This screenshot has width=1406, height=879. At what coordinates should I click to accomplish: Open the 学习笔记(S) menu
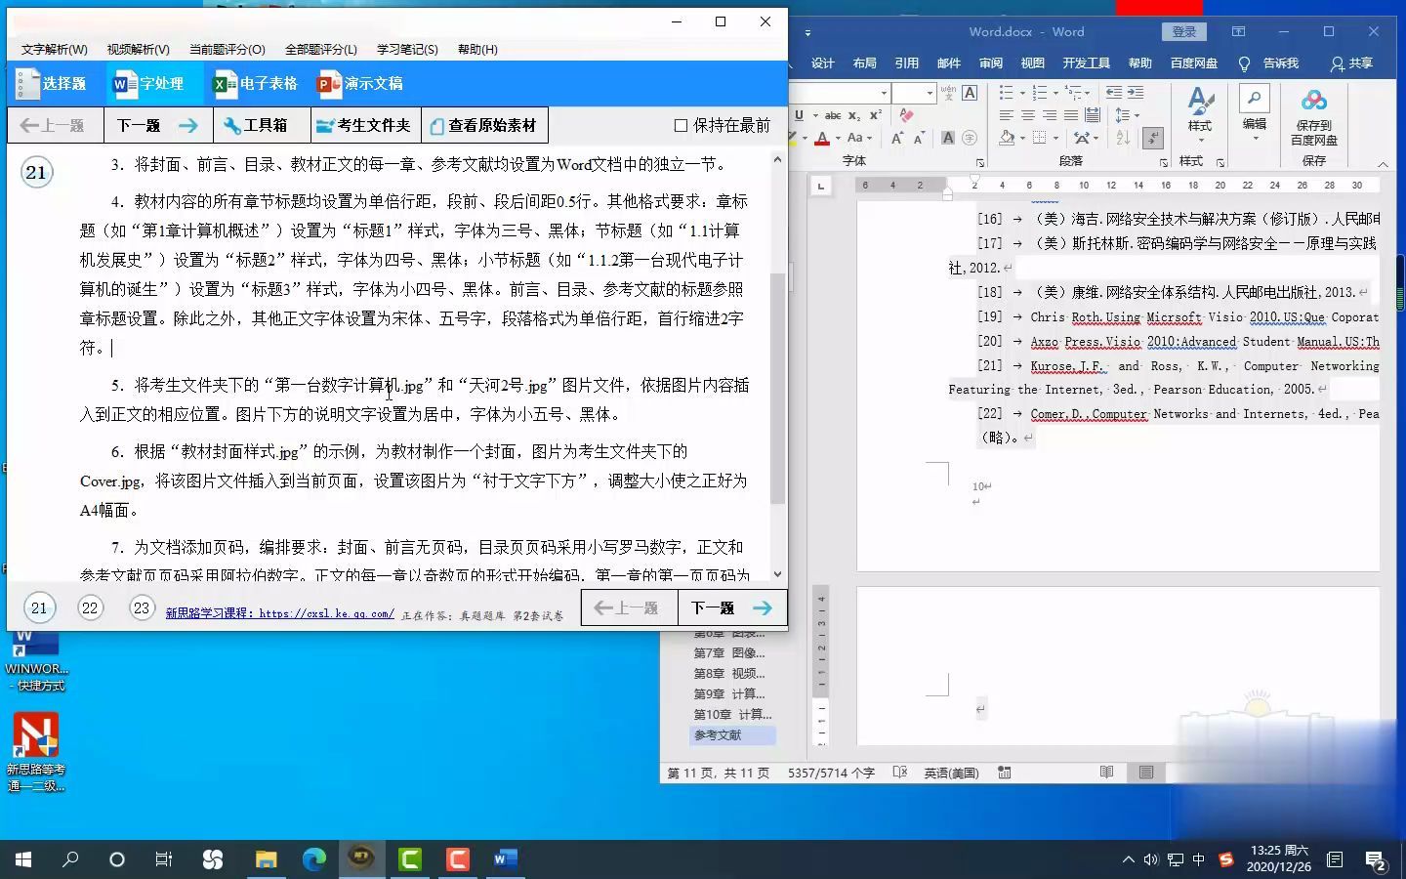coord(407,49)
